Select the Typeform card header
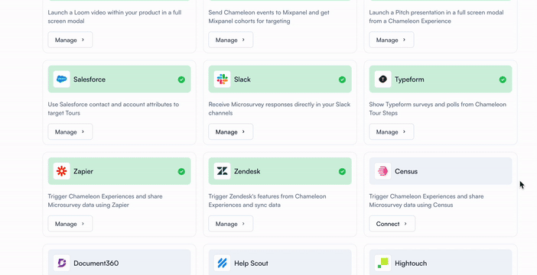The image size is (537, 275). (441, 79)
